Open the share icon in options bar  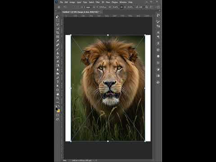click(x=158, y=7)
